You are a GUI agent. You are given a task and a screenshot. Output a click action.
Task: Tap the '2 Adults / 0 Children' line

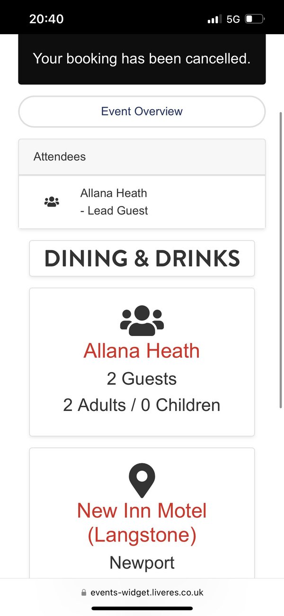coord(142,405)
